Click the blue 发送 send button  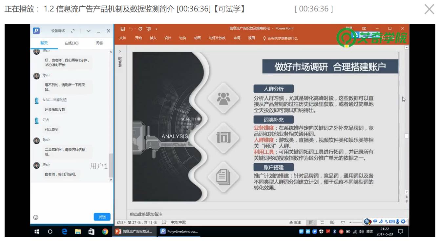pos(102,217)
